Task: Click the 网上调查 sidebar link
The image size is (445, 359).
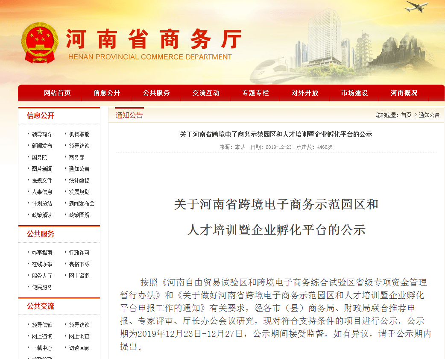Action: tap(79, 336)
